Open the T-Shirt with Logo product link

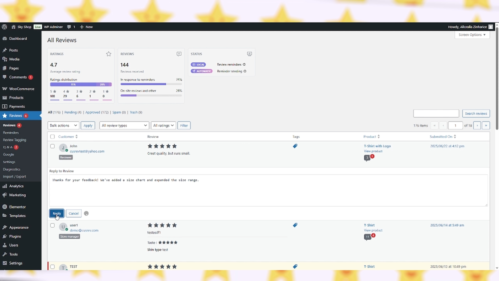(377, 146)
